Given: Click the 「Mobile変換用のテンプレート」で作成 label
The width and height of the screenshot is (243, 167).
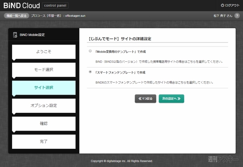Looking at the screenshot, I should pos(121,52).
